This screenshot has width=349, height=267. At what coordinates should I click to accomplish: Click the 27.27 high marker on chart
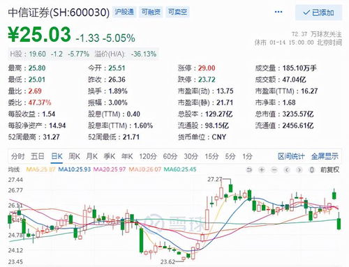click(214, 179)
